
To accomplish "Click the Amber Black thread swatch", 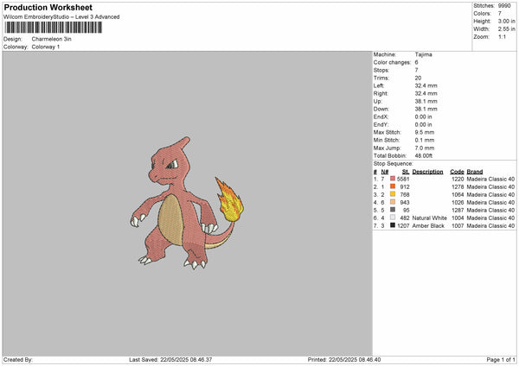I will coord(393,225).
